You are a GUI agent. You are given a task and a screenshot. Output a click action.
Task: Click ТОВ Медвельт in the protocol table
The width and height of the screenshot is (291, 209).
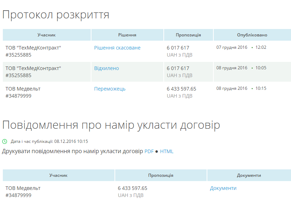click(23, 89)
